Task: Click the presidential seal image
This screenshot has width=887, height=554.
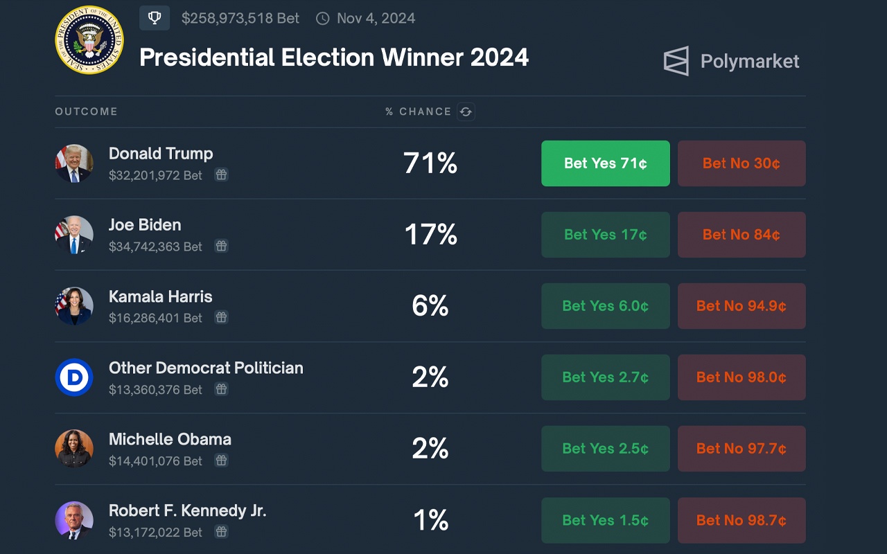Action: tap(89, 39)
